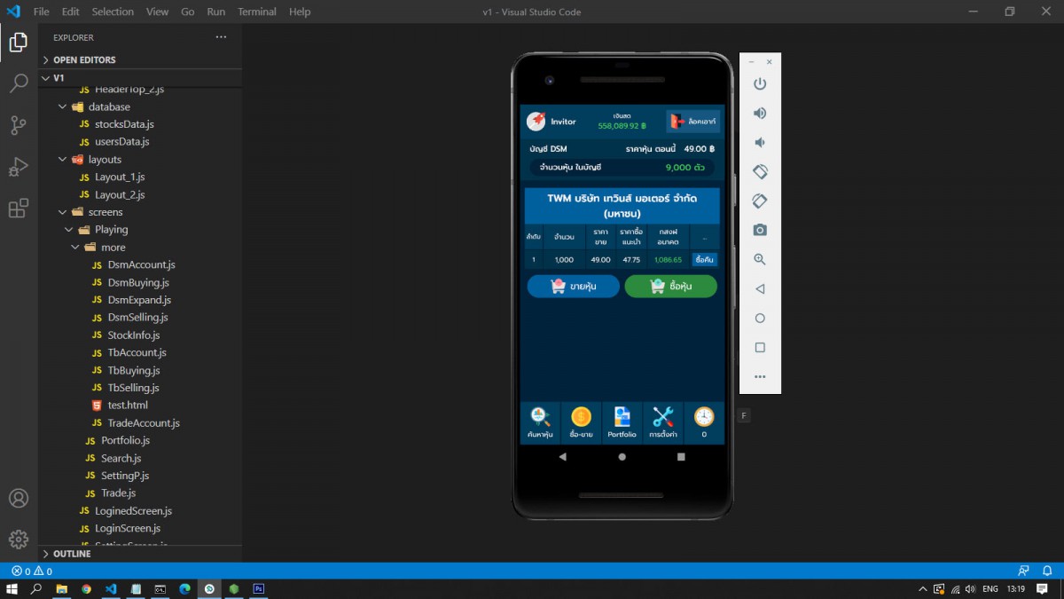This screenshot has width=1064, height=599.
Task: Open Selection menu
Action: click(x=113, y=12)
